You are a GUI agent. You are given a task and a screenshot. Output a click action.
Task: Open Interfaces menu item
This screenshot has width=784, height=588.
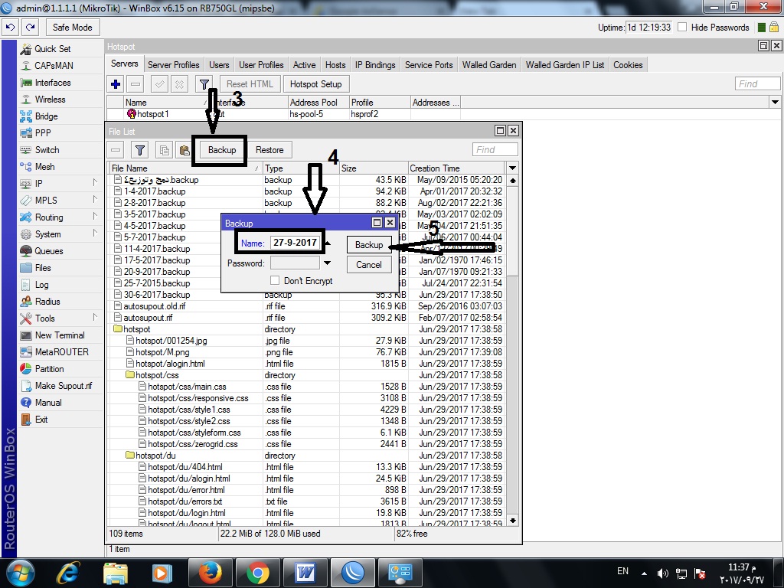pyautogui.click(x=53, y=83)
